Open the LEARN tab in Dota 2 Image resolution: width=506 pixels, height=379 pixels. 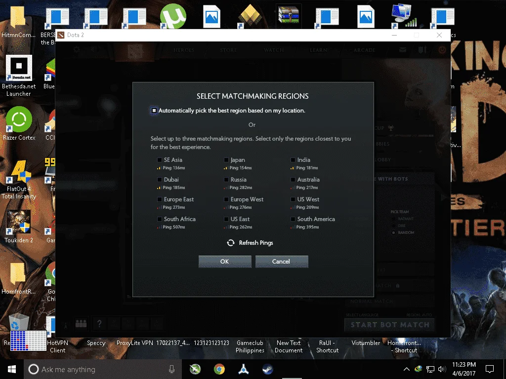tap(318, 50)
